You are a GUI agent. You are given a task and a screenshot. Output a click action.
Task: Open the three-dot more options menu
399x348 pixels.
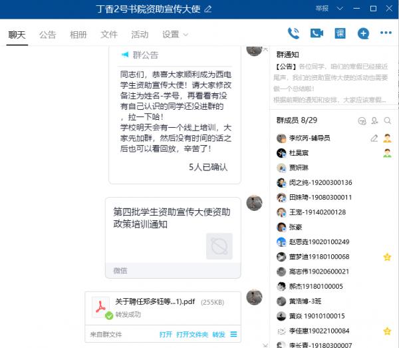[386, 33]
